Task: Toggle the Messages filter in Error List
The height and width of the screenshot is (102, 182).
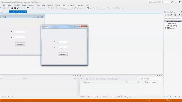Action: [113, 79]
